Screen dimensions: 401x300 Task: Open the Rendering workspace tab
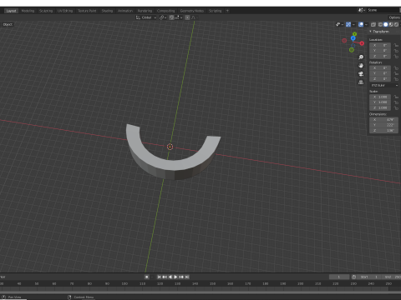point(145,11)
